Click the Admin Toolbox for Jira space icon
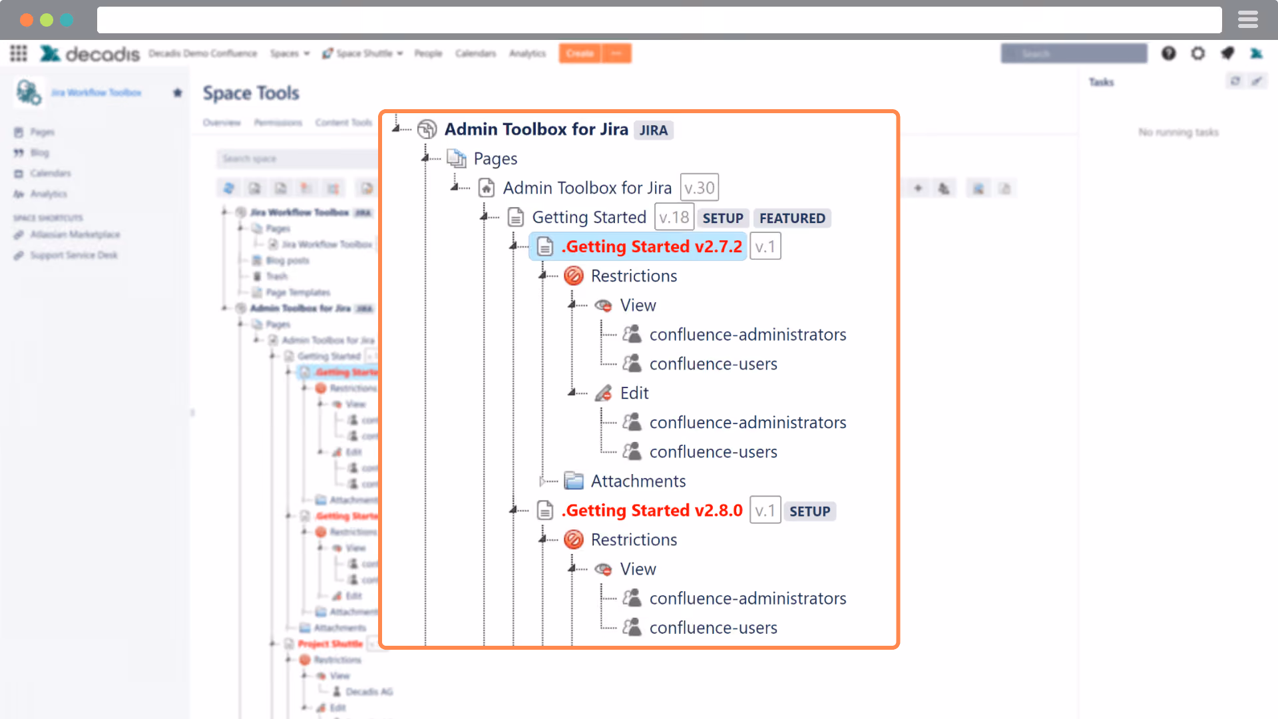 427,129
